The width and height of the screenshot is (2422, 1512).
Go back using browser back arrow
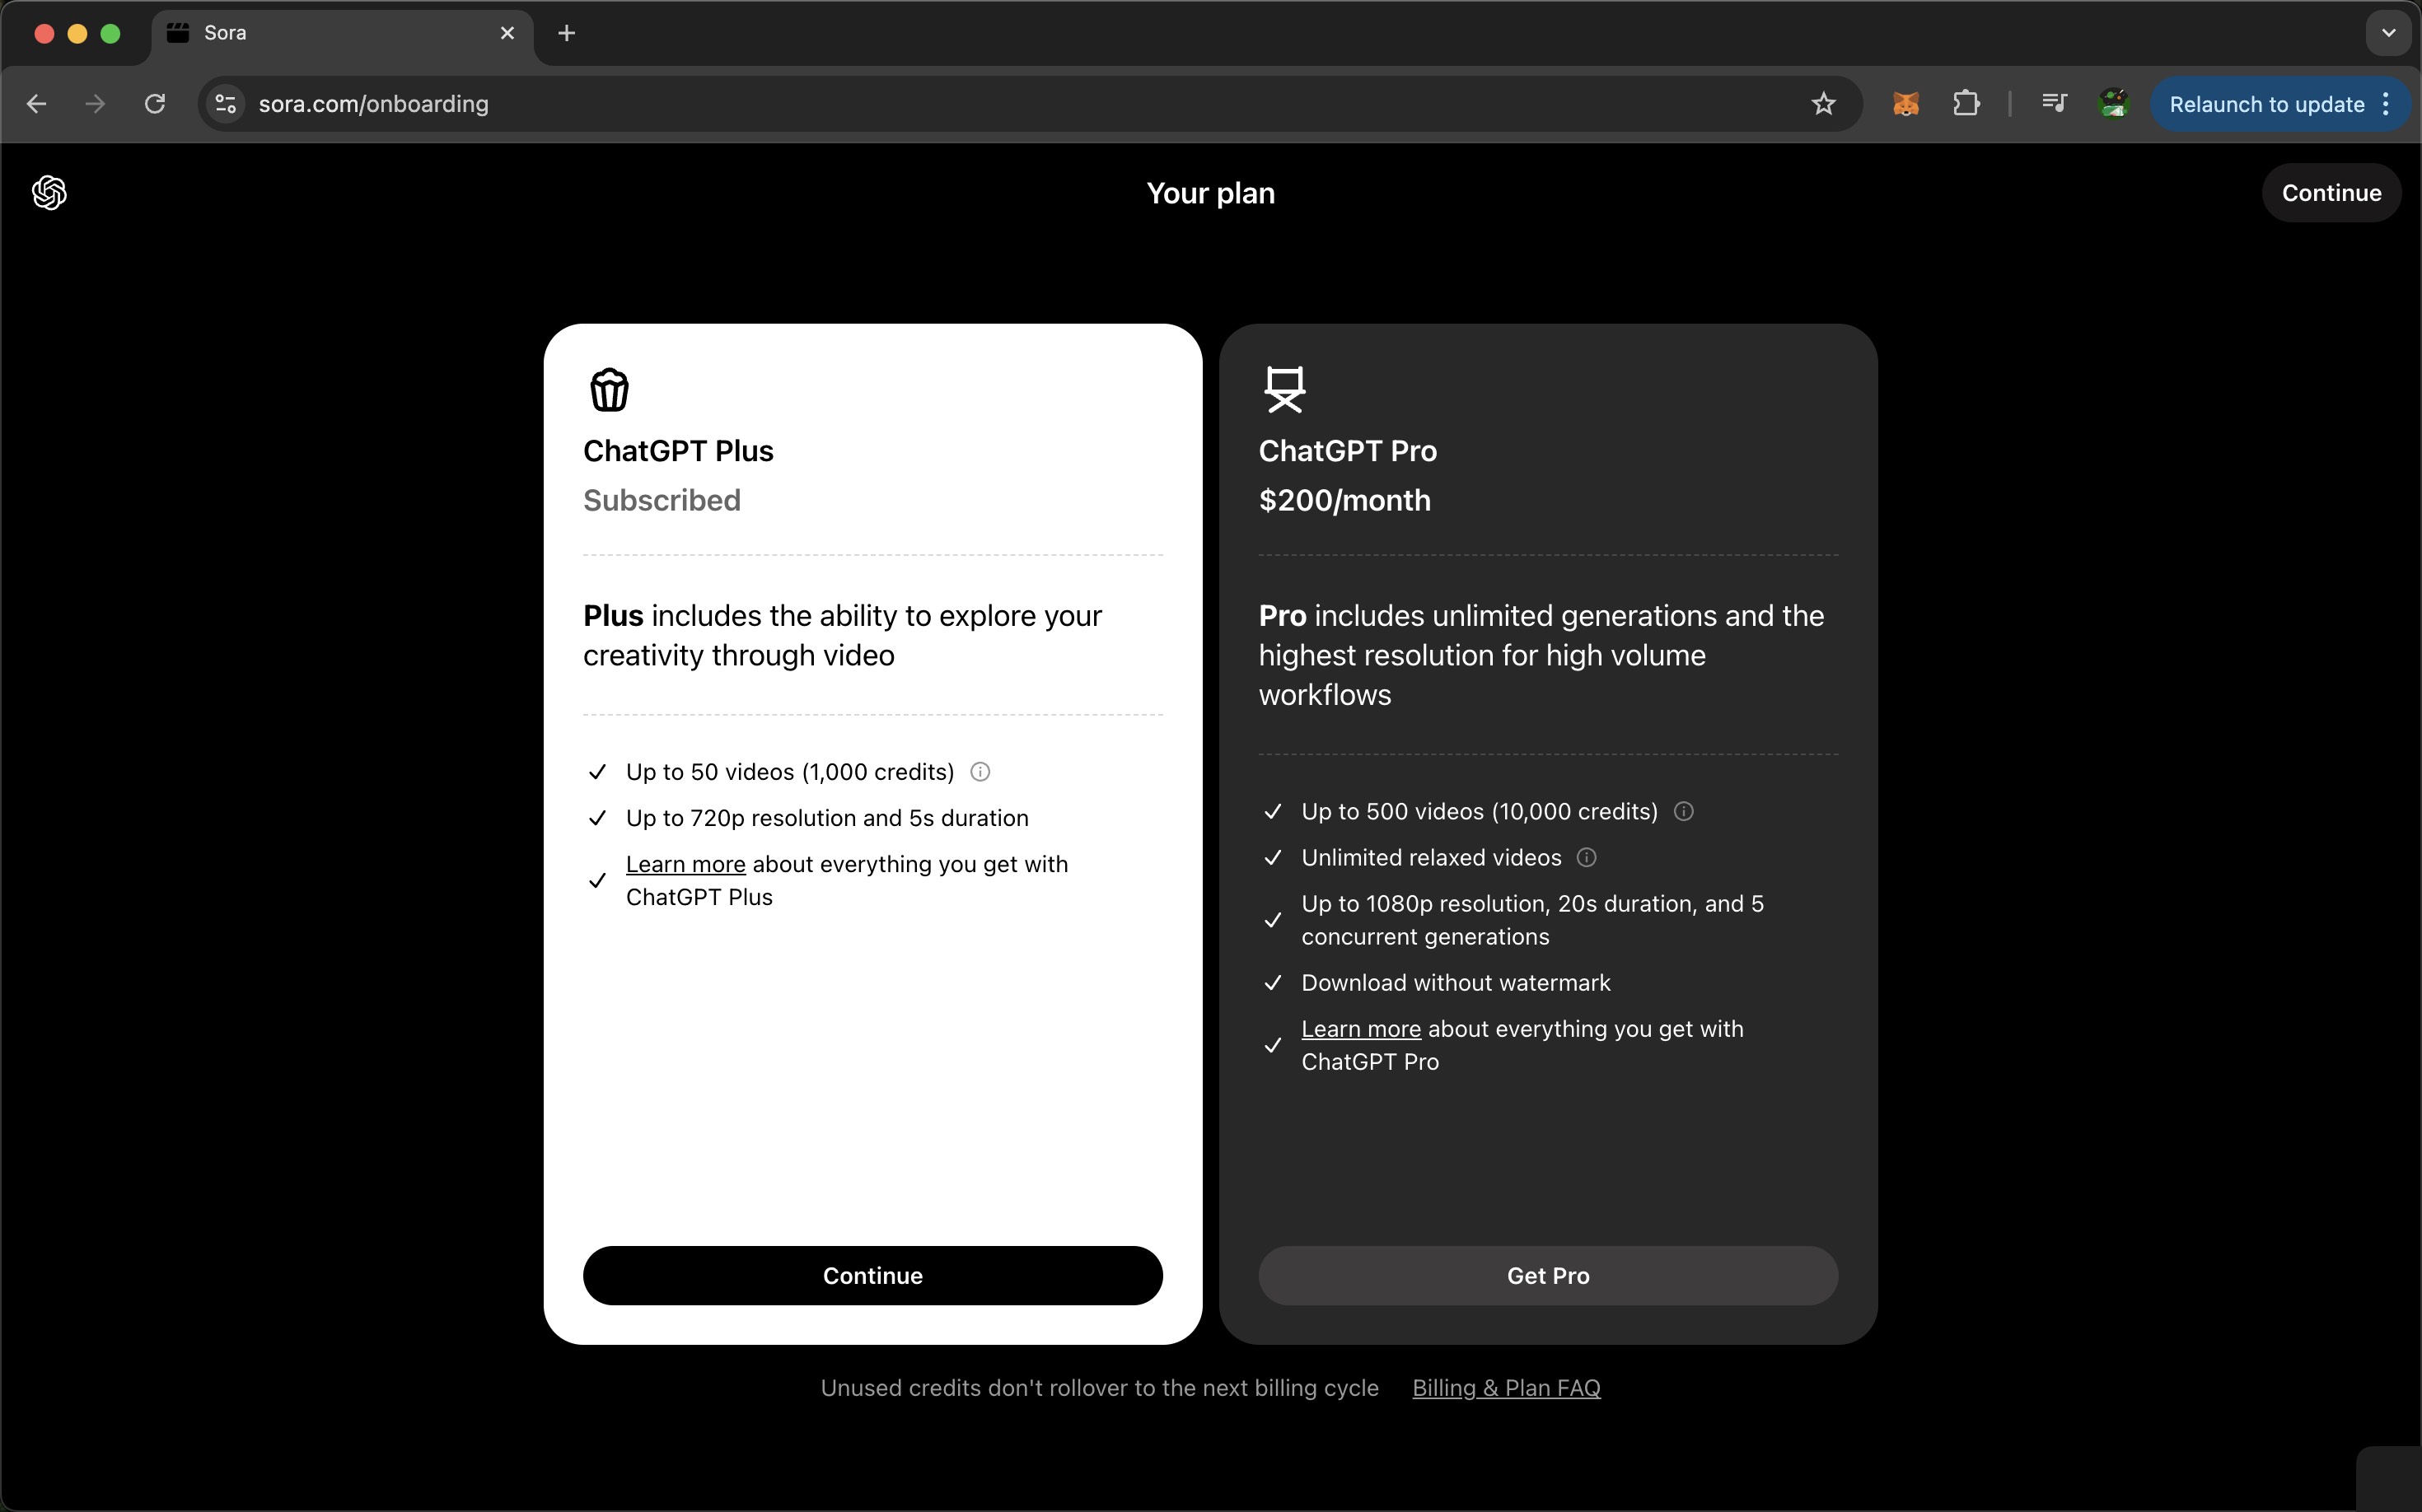37,104
